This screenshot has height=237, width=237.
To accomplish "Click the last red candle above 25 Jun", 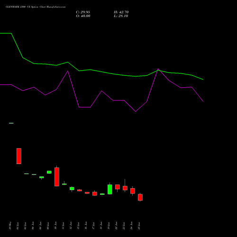I will pos(140,197).
